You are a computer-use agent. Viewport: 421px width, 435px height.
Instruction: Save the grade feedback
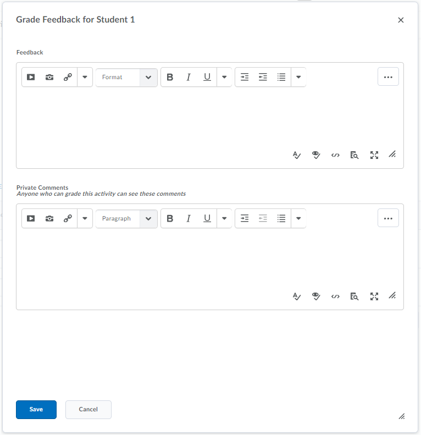click(36, 410)
